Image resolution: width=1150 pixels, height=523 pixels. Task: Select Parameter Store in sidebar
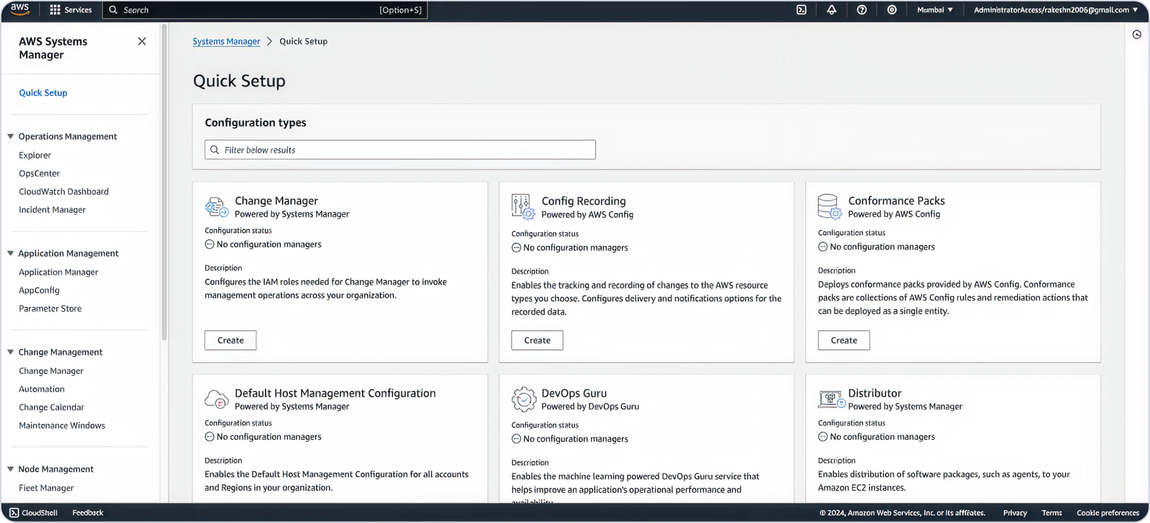[50, 308]
